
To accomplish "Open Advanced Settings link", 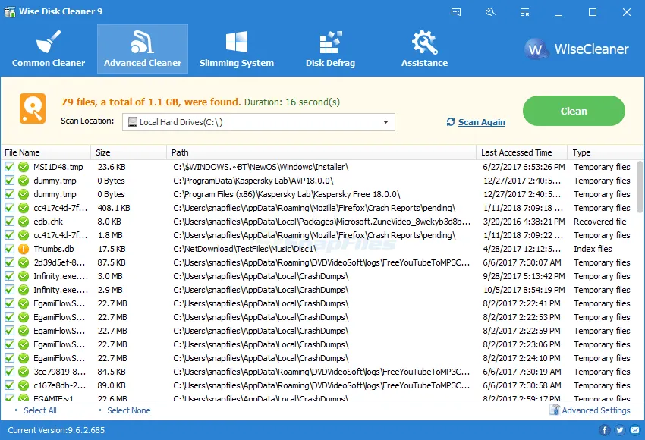I will [x=596, y=410].
